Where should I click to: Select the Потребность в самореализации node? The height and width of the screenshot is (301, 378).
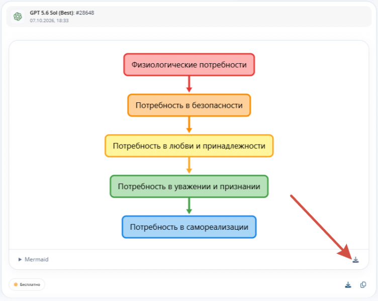[x=189, y=227]
